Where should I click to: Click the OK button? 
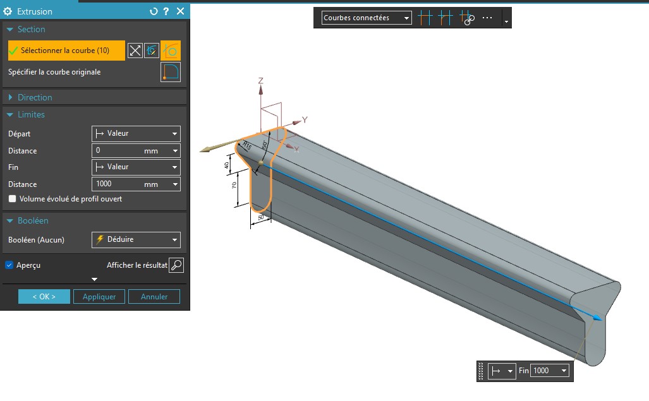44,296
